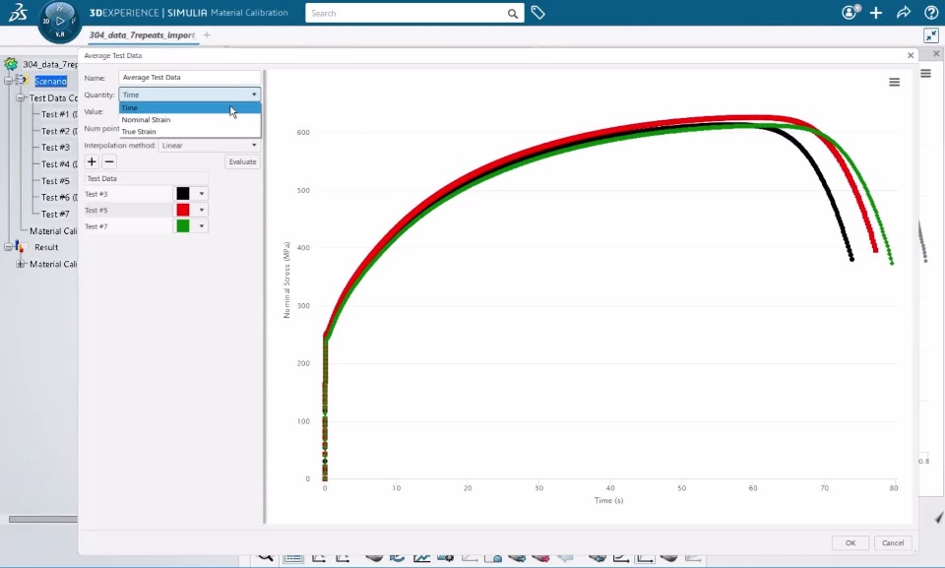The image size is (945, 568).
Task: Select True Strain in Quantity list
Action: (x=190, y=132)
